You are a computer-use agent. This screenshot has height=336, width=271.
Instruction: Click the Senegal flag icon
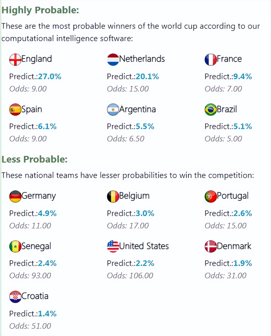coord(15,246)
